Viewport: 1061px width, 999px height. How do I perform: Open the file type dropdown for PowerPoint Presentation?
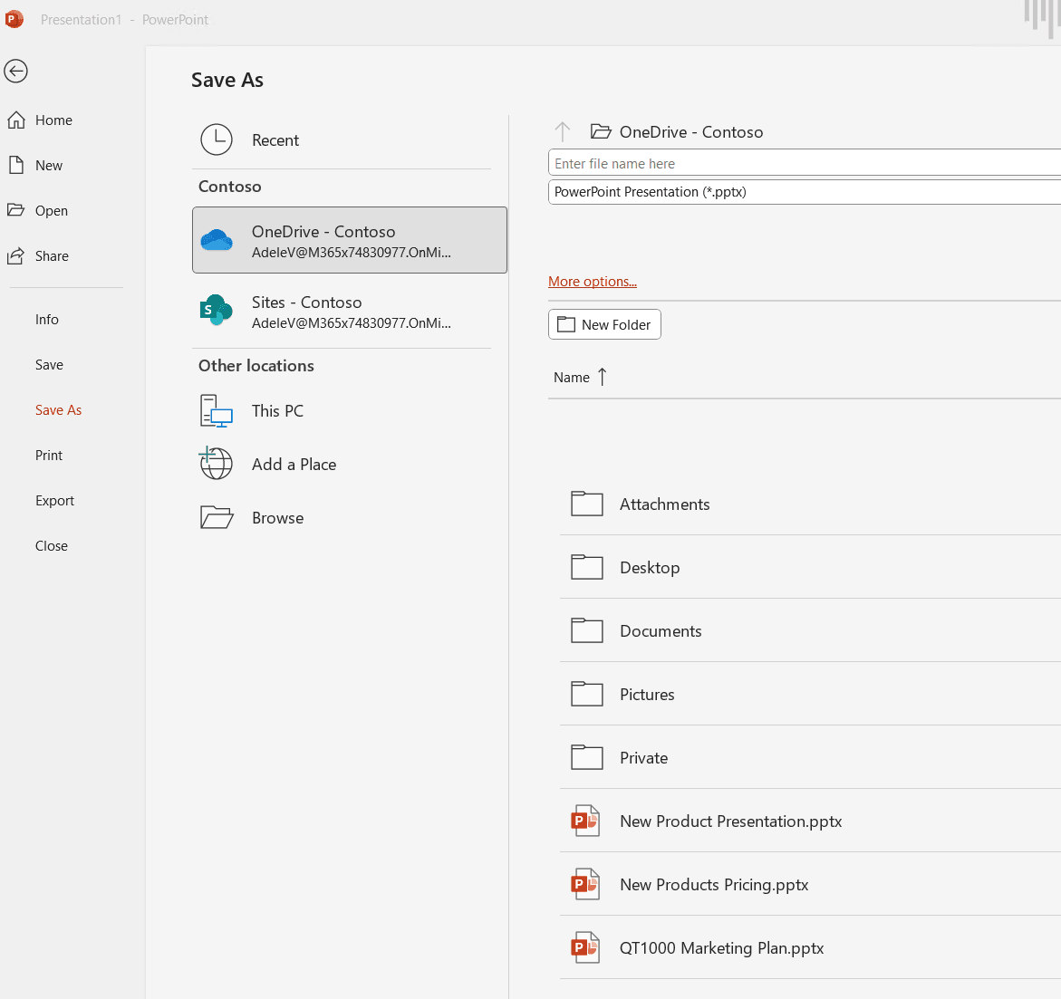tap(803, 192)
